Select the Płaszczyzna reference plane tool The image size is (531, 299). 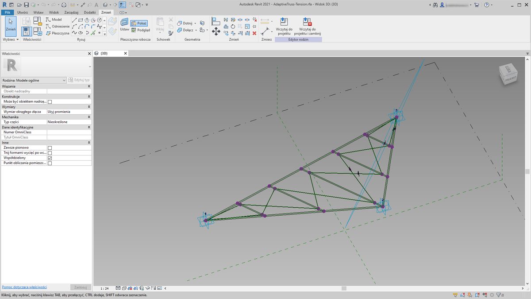point(58,33)
